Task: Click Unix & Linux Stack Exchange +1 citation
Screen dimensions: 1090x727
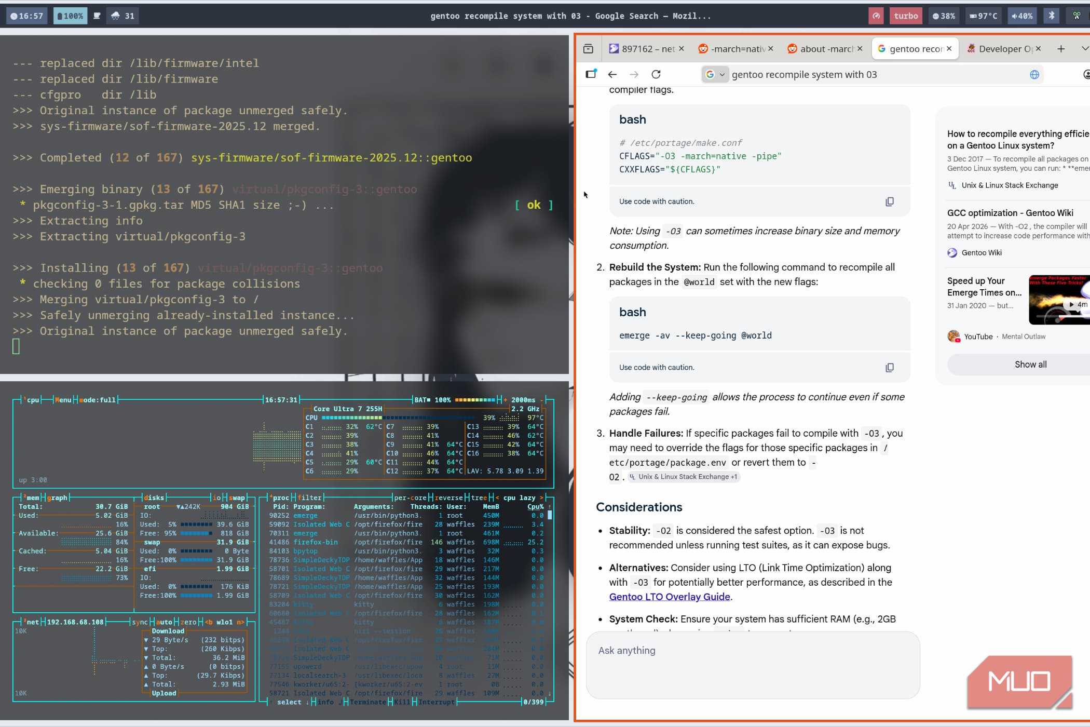Action: coord(684,477)
